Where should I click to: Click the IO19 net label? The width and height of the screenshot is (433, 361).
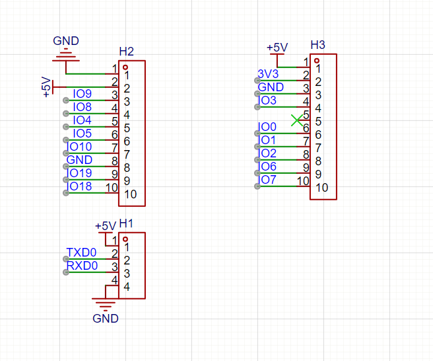(x=80, y=173)
